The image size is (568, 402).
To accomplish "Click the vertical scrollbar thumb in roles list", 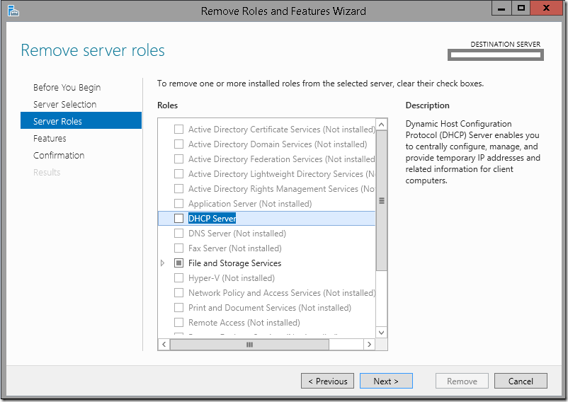I will click(x=382, y=200).
